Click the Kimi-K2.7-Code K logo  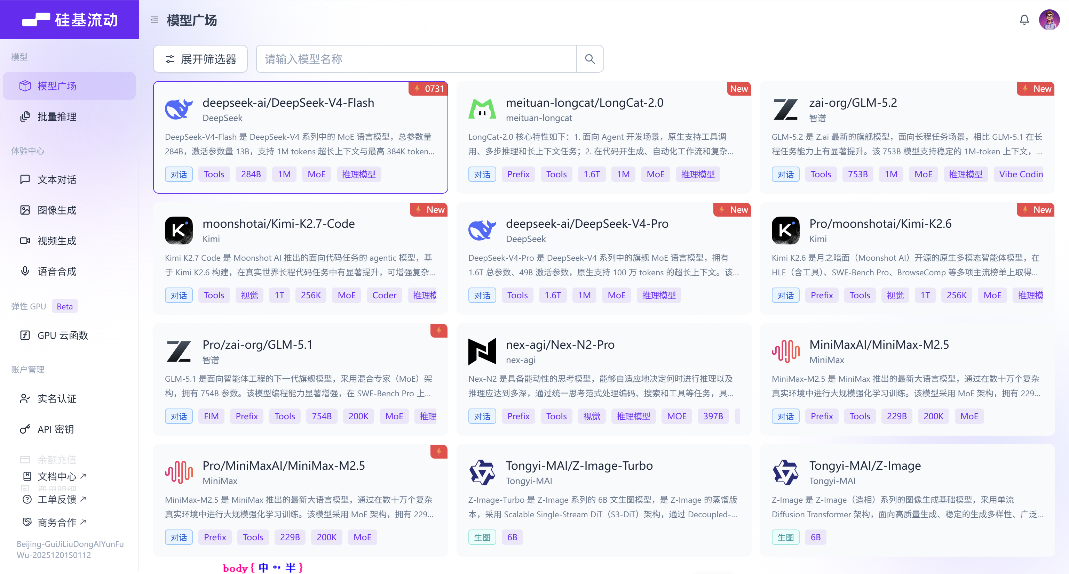pyautogui.click(x=179, y=231)
